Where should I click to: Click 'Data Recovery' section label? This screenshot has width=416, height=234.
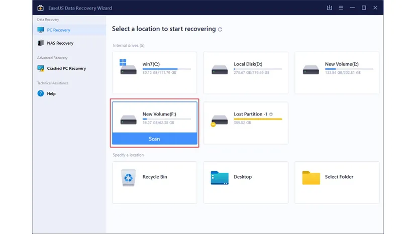[48, 20]
